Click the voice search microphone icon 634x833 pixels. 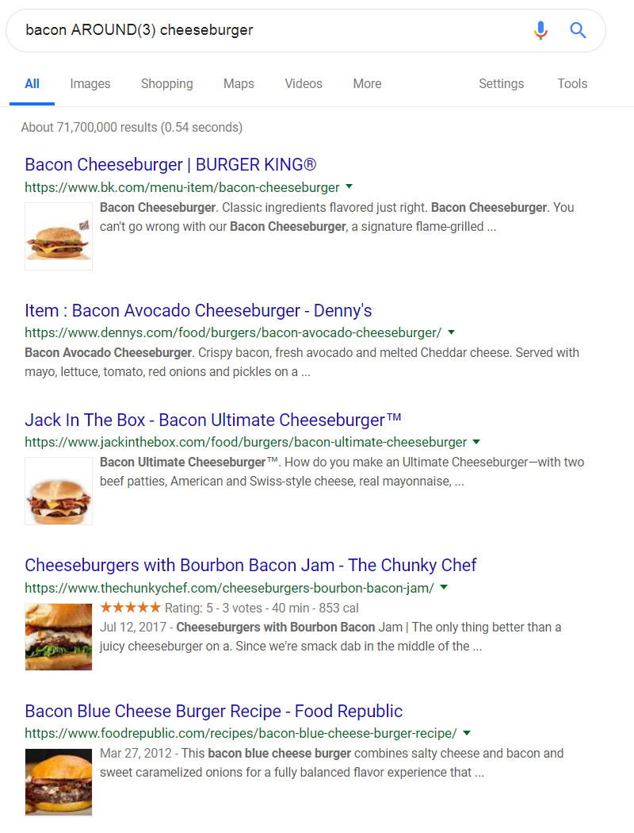click(x=540, y=30)
